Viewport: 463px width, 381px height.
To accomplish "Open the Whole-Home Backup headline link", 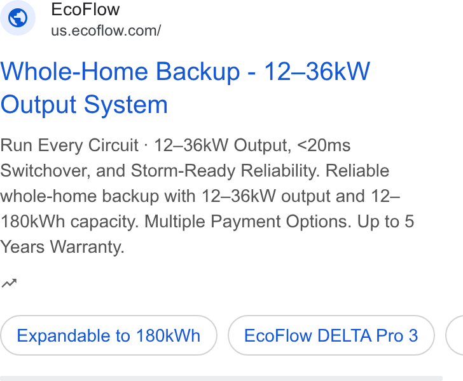I will pos(185,88).
